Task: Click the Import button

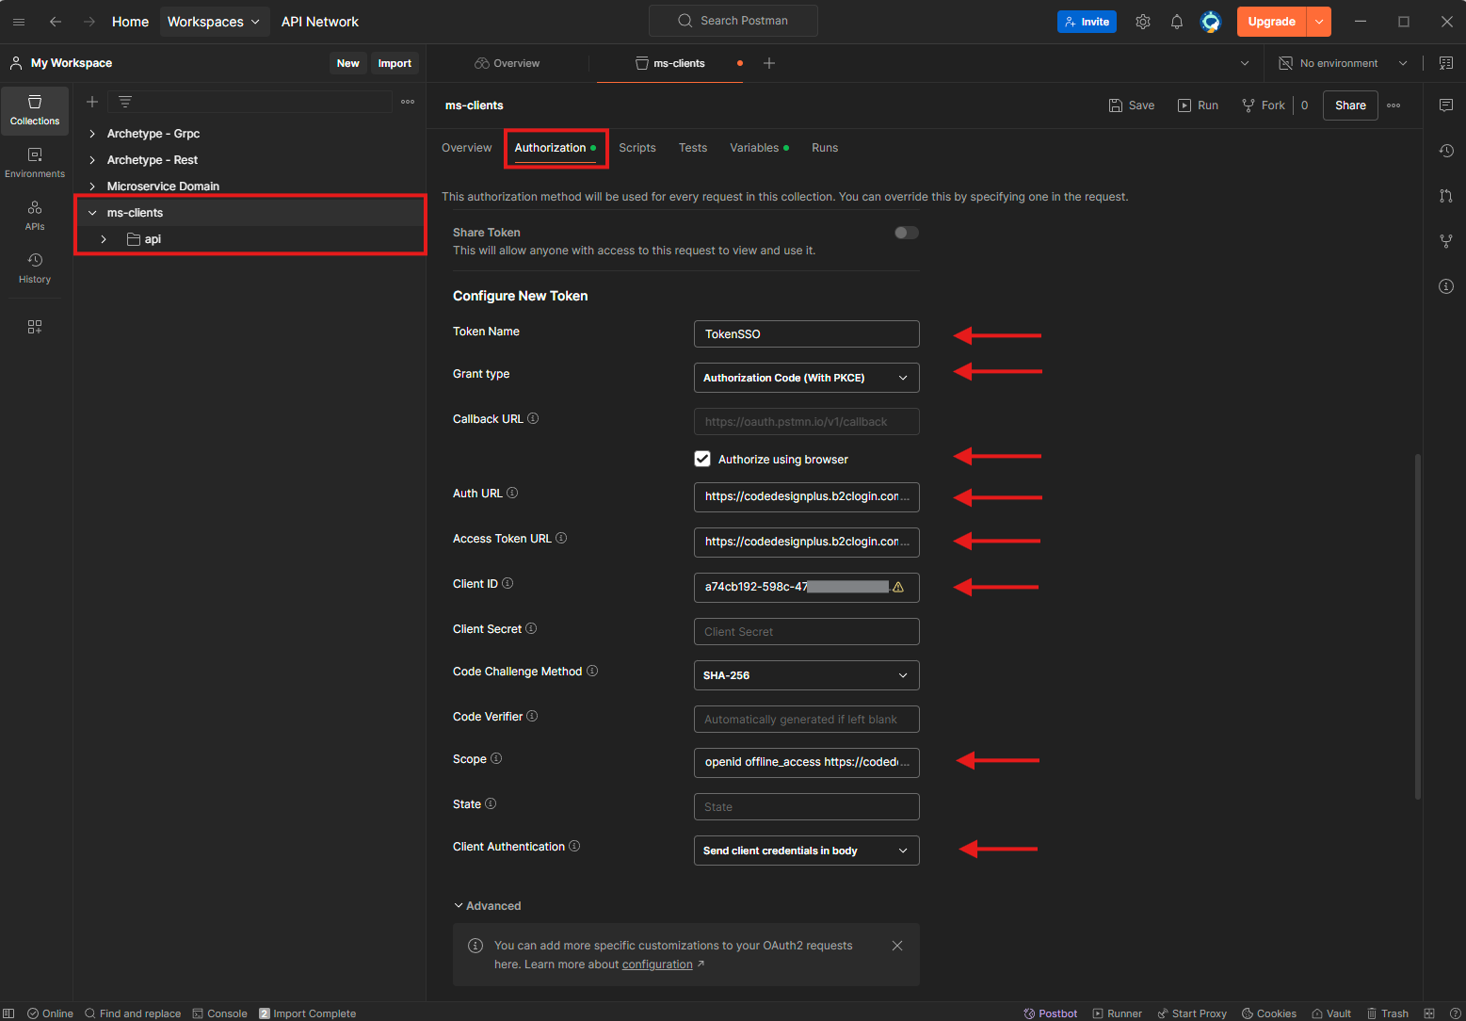Action: coord(395,63)
